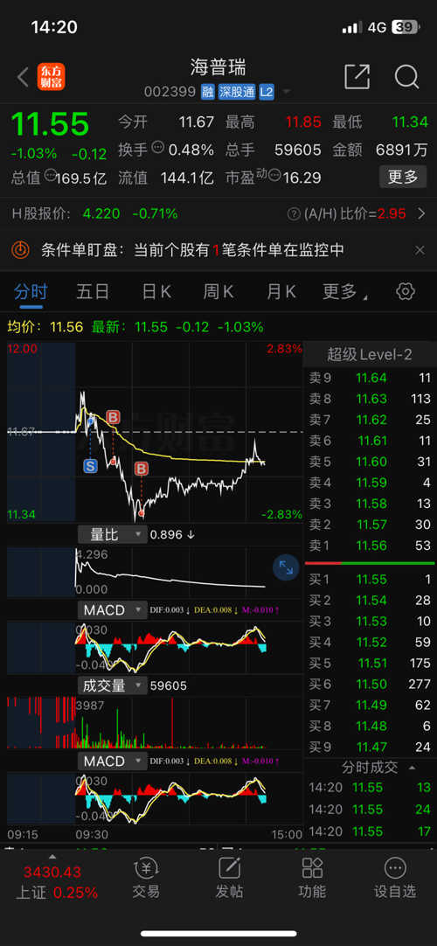Tap the 更多 quote details button
Image resolution: width=437 pixels, height=946 pixels.
coord(403,177)
